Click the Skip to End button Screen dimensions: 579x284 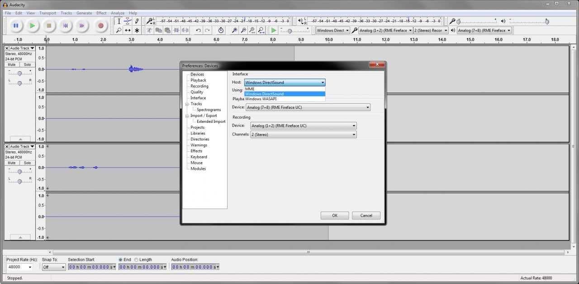point(82,26)
